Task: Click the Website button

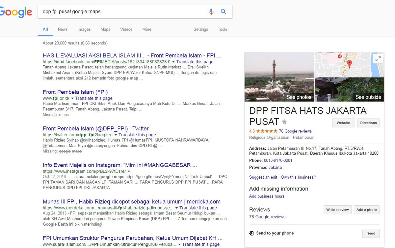Action: tap(343, 123)
